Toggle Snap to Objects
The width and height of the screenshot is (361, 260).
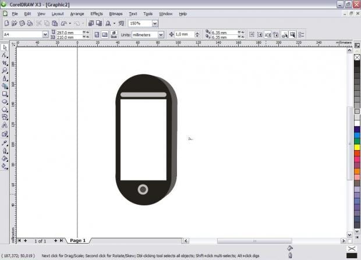tap(267, 35)
